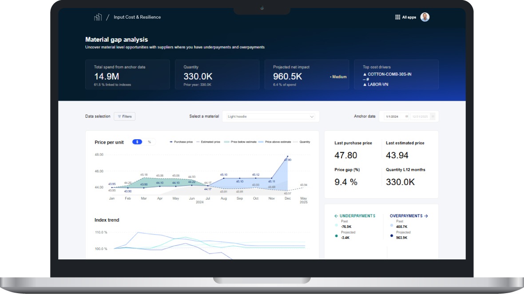
Task: Open the Filters button
Action: coord(125,116)
